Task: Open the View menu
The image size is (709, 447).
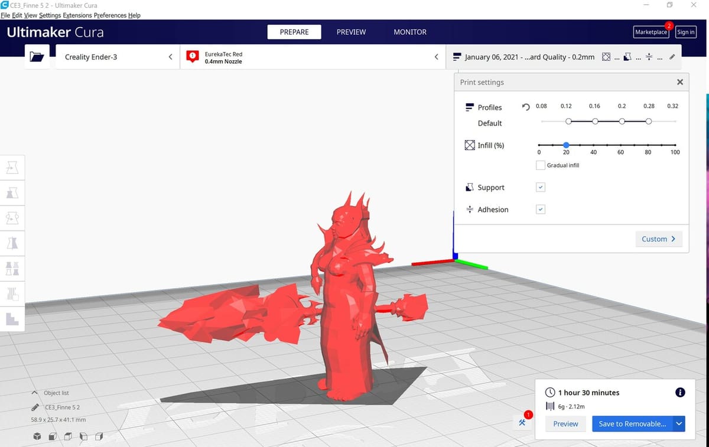Action: tap(30, 15)
